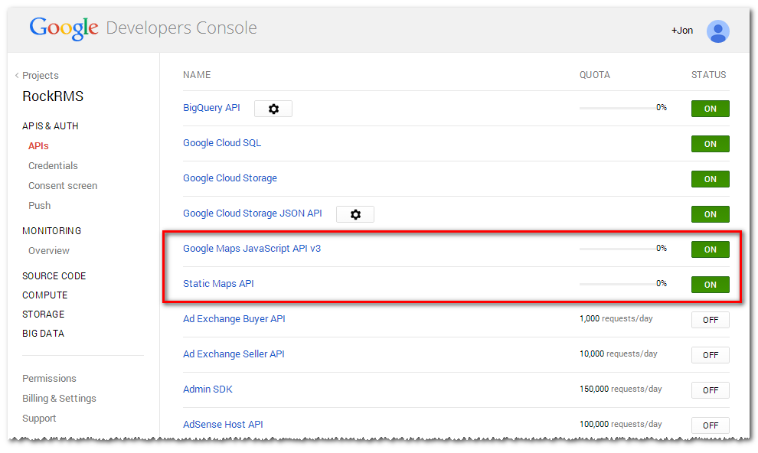Go back using the Projects chevron
Image resolution: width=758 pixels, height=453 pixels.
click(x=18, y=76)
